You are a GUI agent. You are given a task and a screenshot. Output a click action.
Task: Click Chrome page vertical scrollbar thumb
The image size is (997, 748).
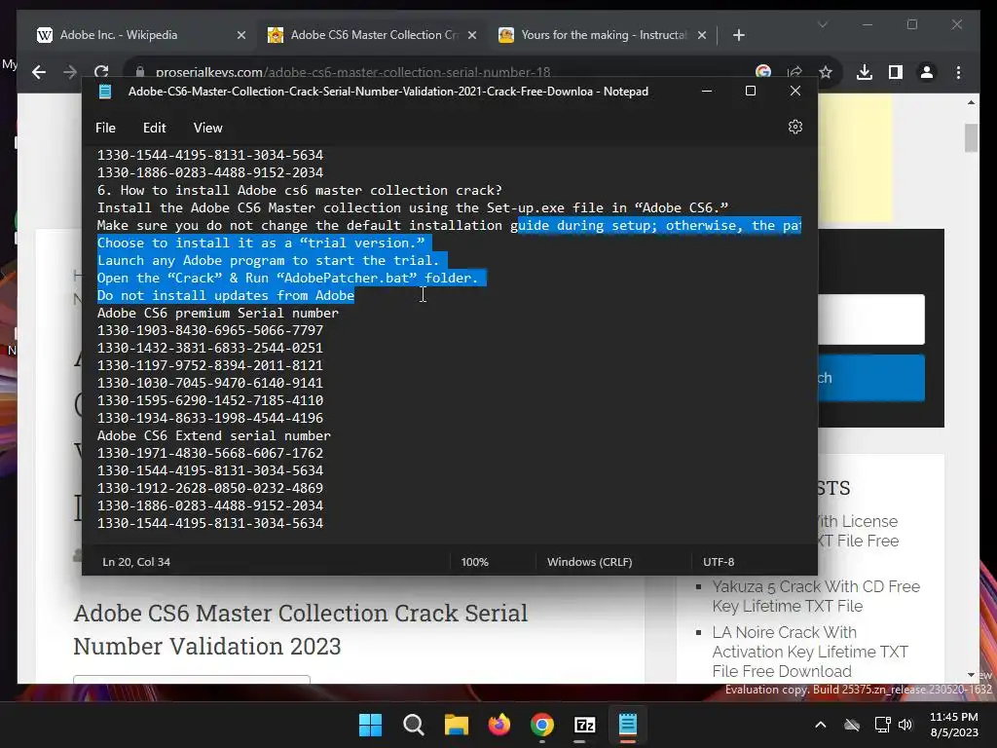(x=971, y=138)
